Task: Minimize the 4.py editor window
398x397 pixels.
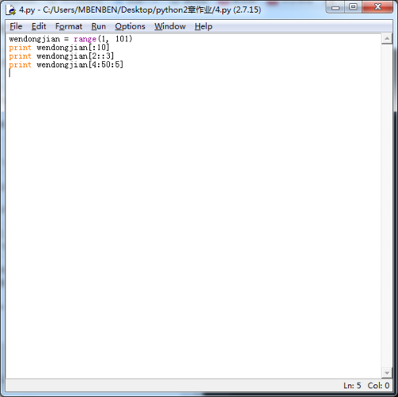Action: click(335, 7)
